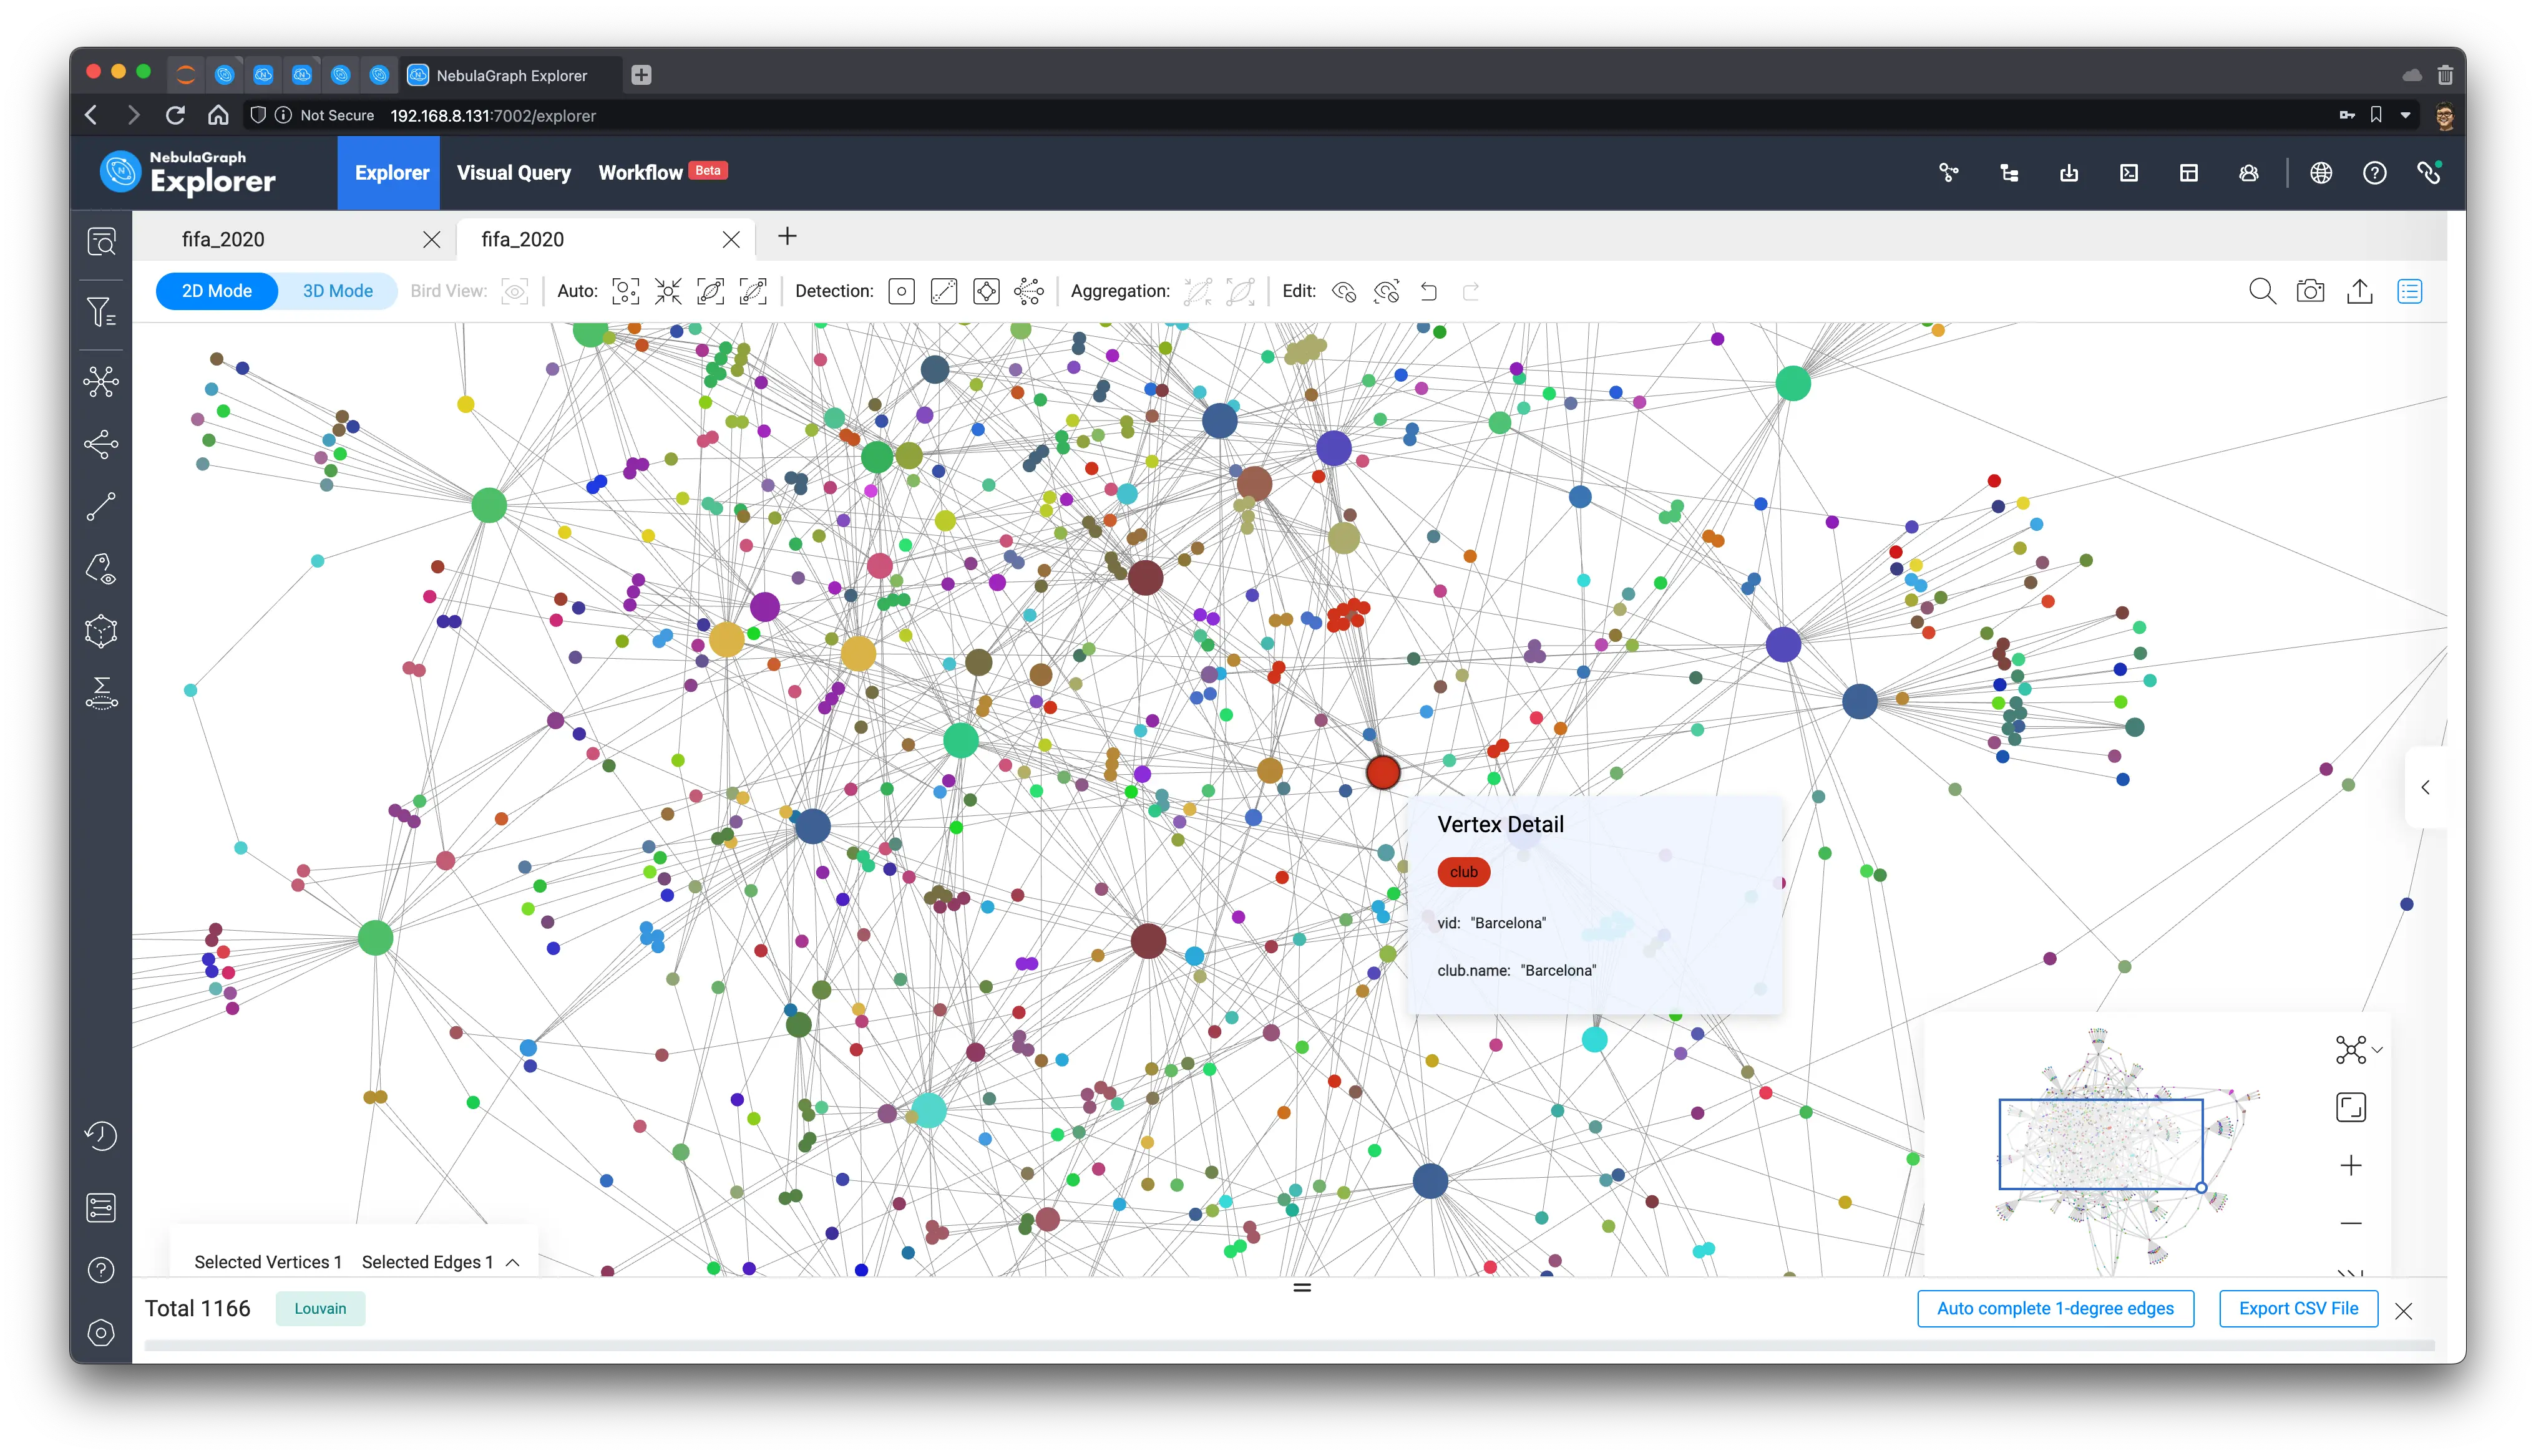Select the rectangle detection tool icon
The height and width of the screenshot is (1456, 2536).
click(x=901, y=291)
